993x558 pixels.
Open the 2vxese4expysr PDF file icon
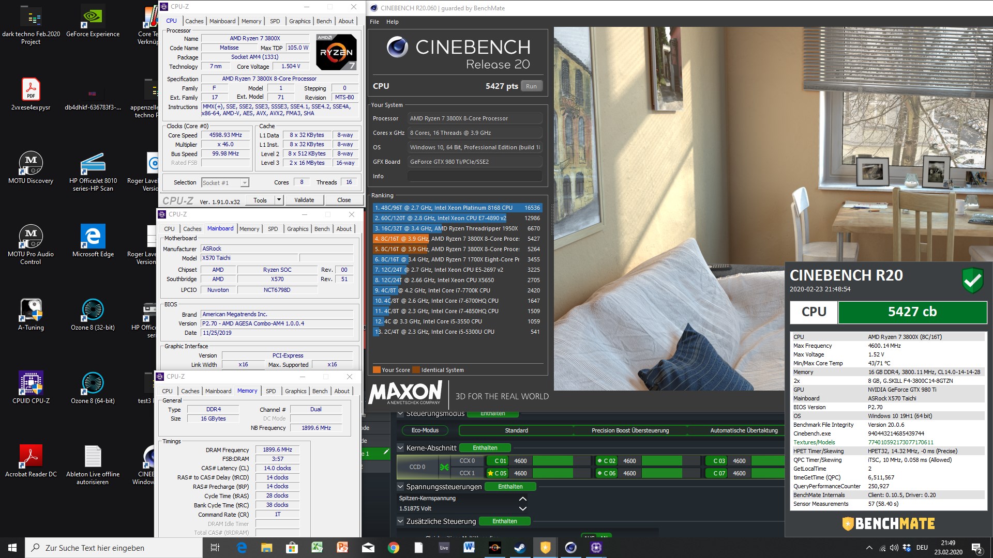tap(31, 95)
